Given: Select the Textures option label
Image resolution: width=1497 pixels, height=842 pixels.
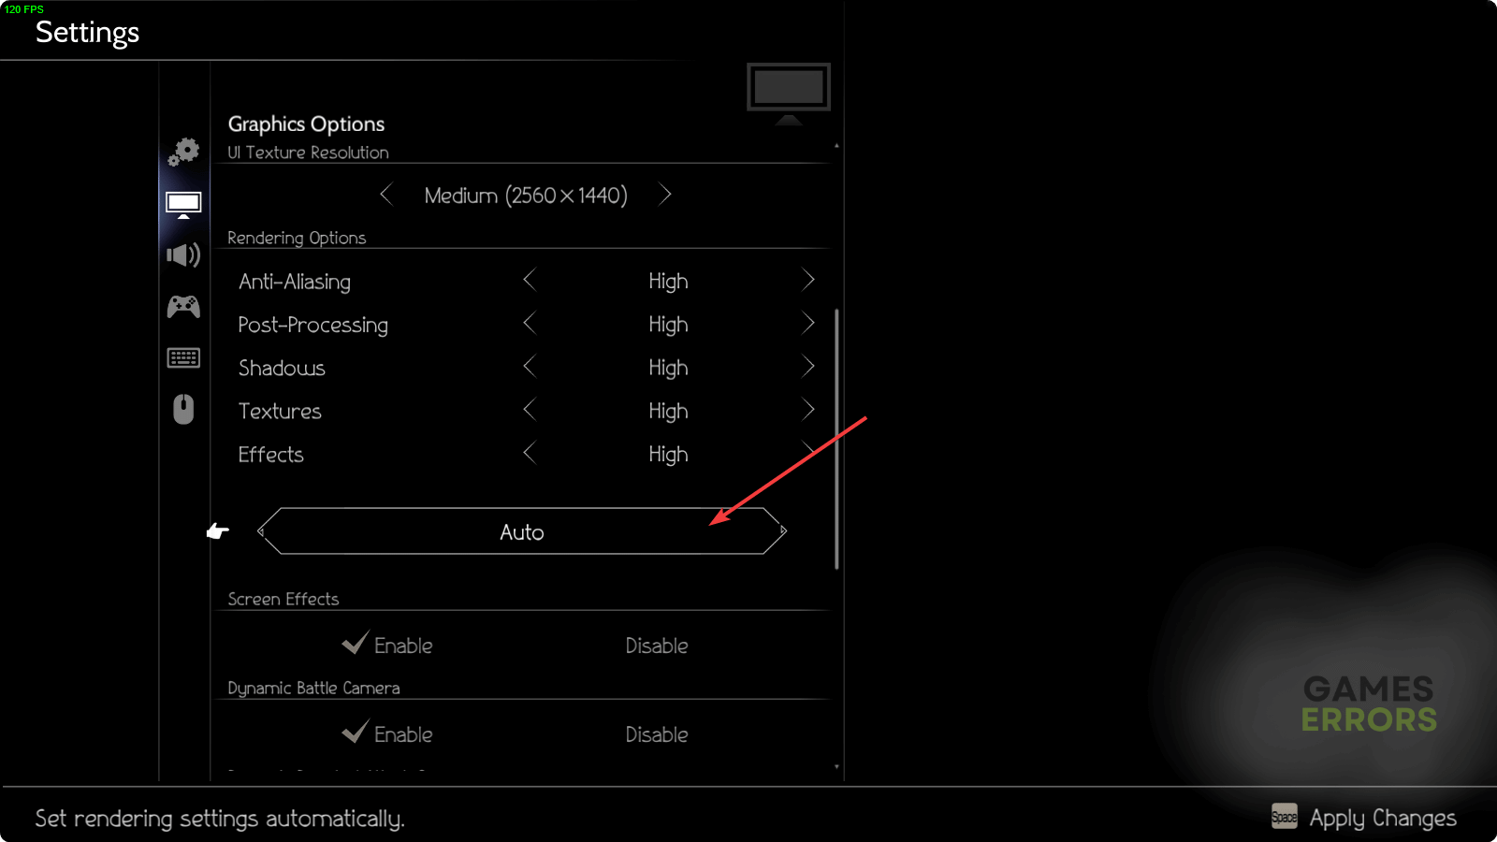Looking at the screenshot, I should [280, 411].
